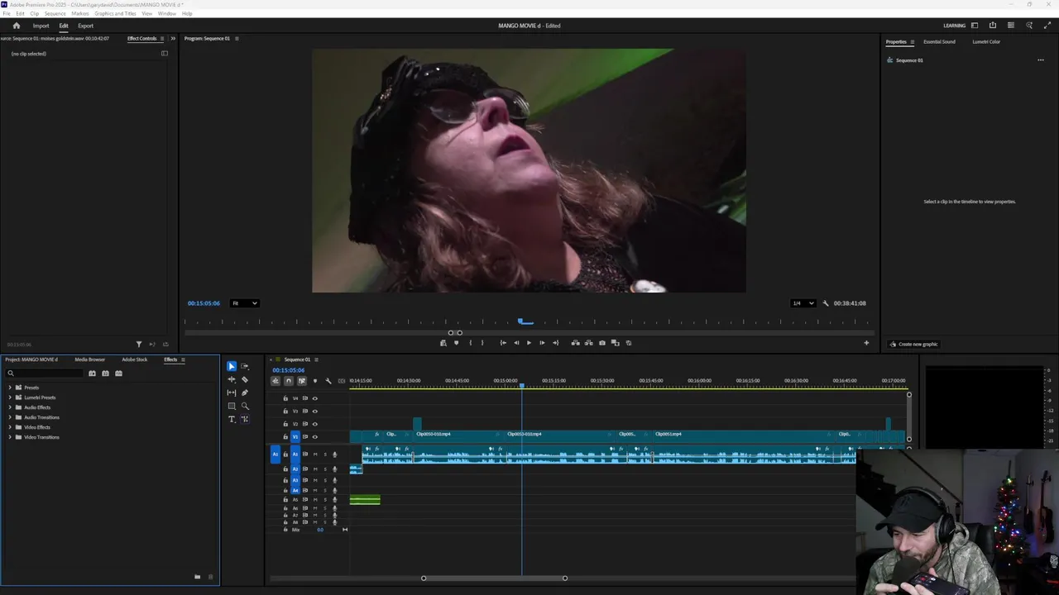This screenshot has height=595, width=1059.
Task: Expand the Video Transitions folder
Action: click(x=10, y=437)
